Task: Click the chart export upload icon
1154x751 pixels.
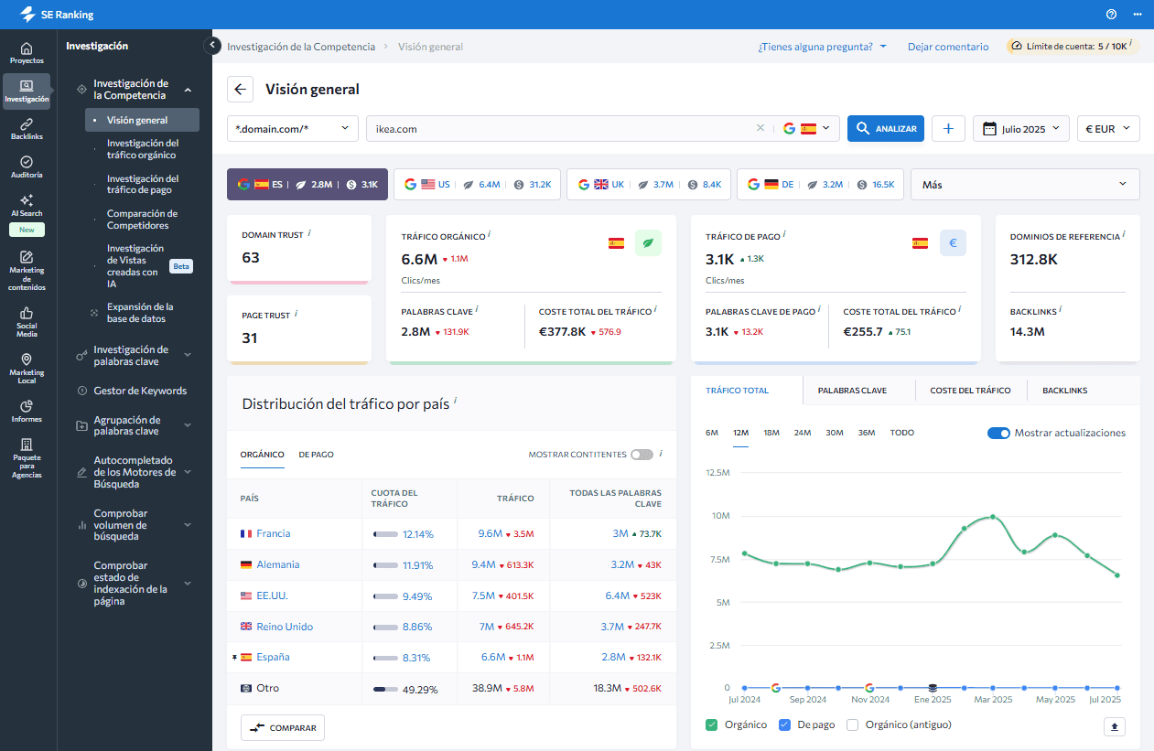Action: point(1114,726)
